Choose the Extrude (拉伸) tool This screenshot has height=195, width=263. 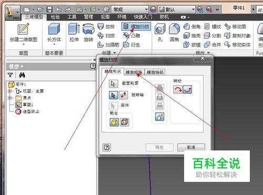pos(74,33)
